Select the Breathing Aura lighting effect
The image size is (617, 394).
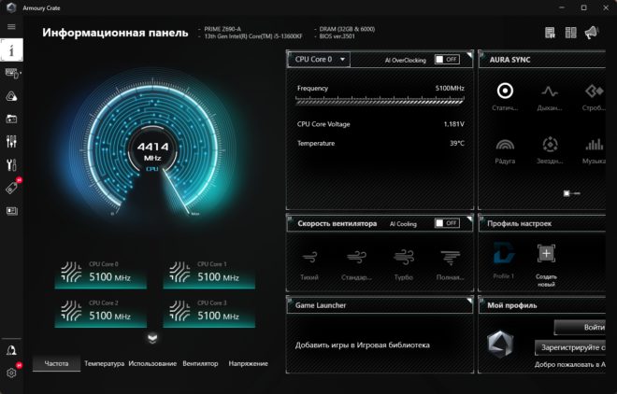tap(550, 96)
